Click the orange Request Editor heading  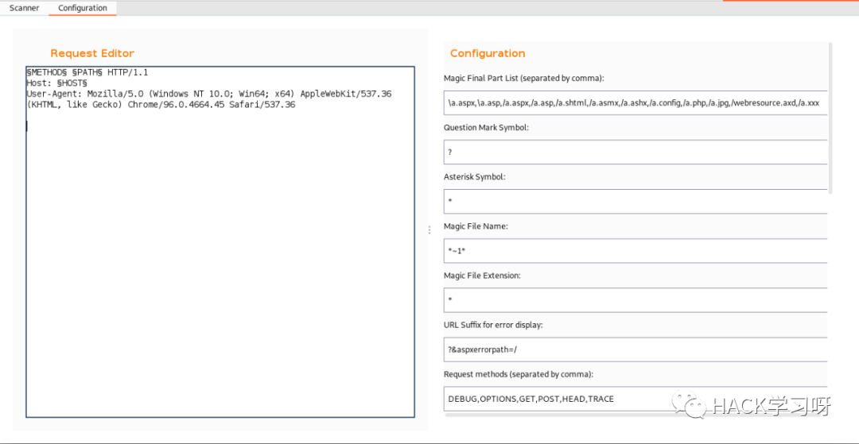coord(92,53)
